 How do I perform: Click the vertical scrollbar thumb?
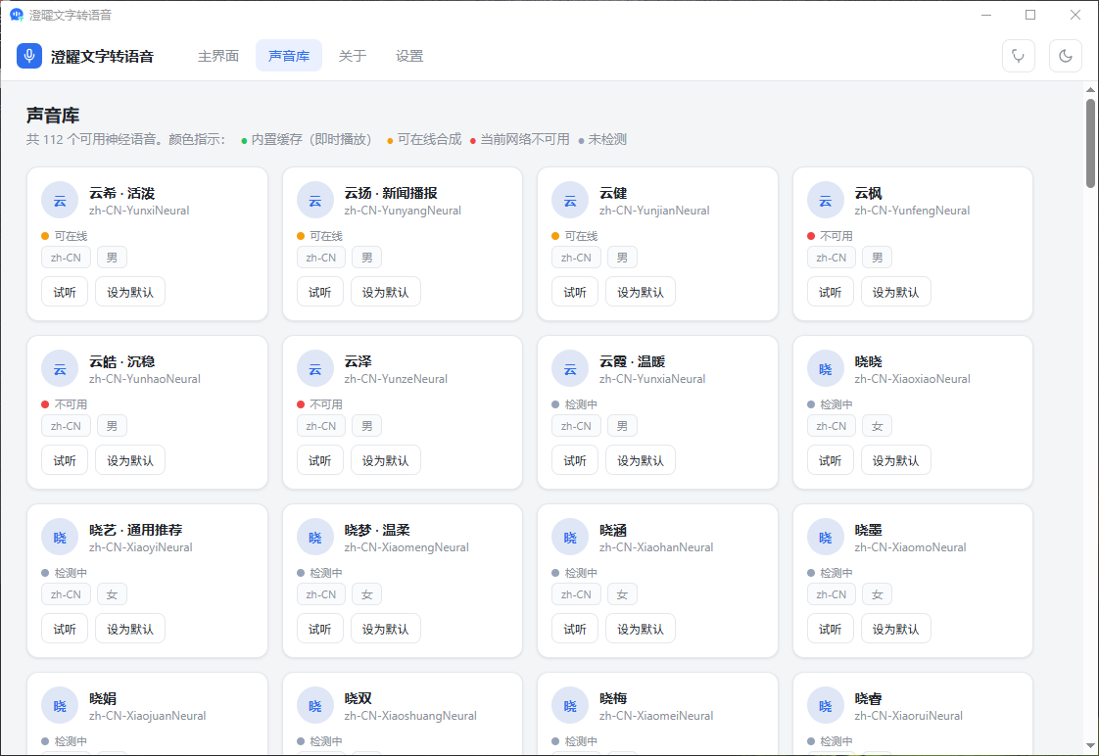point(1090,144)
